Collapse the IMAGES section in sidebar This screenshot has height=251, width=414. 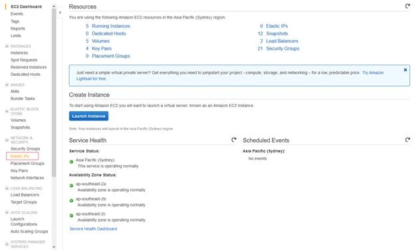tap(7, 85)
